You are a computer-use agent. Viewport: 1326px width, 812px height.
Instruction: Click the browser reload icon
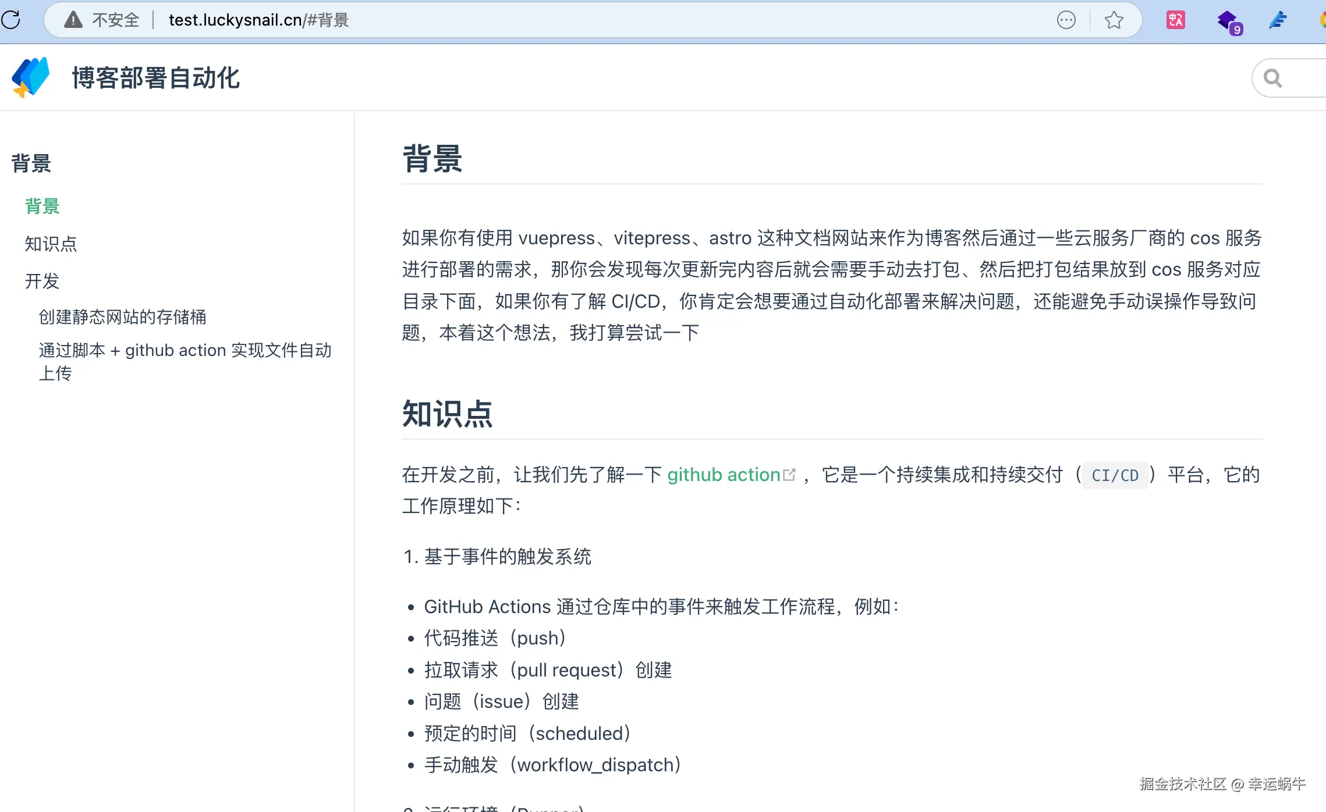click(10, 20)
